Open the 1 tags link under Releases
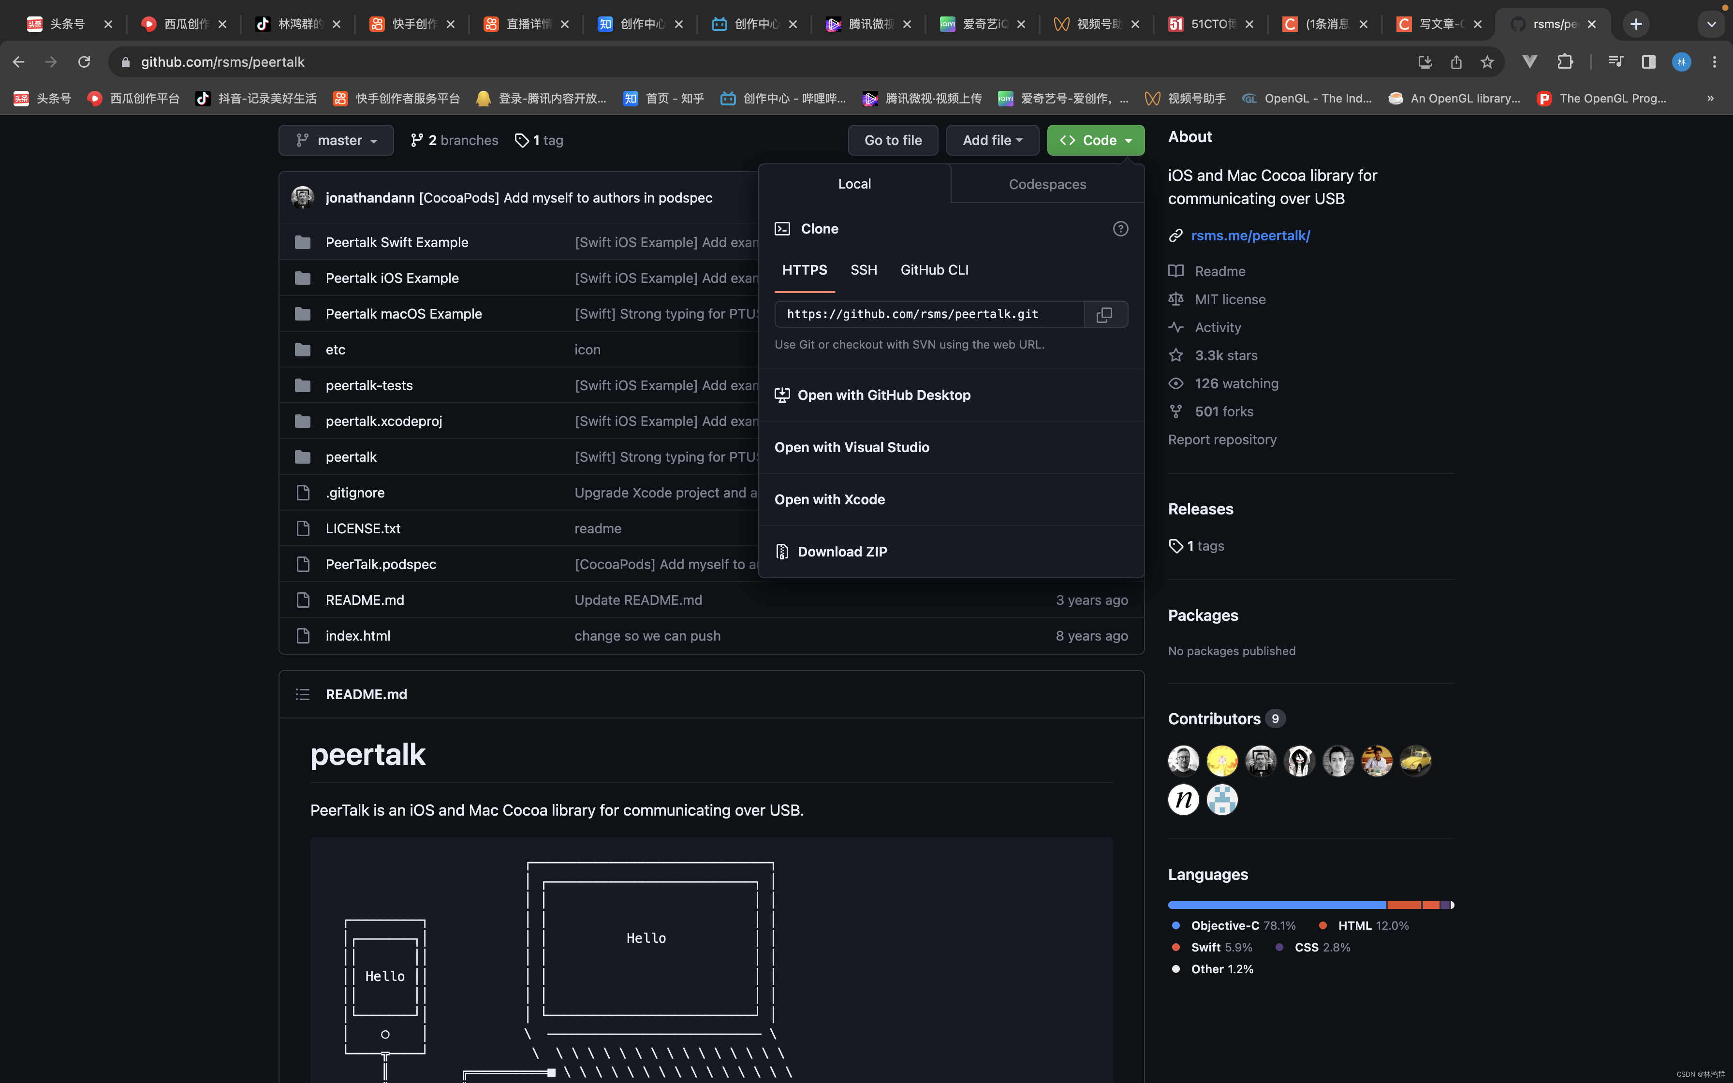The height and width of the screenshot is (1083, 1733). [1197, 546]
